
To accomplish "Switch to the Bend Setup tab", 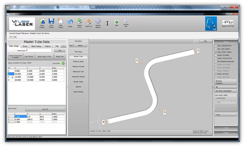I will [36, 46].
